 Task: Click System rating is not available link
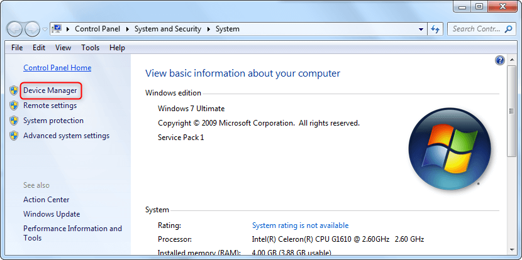click(300, 225)
